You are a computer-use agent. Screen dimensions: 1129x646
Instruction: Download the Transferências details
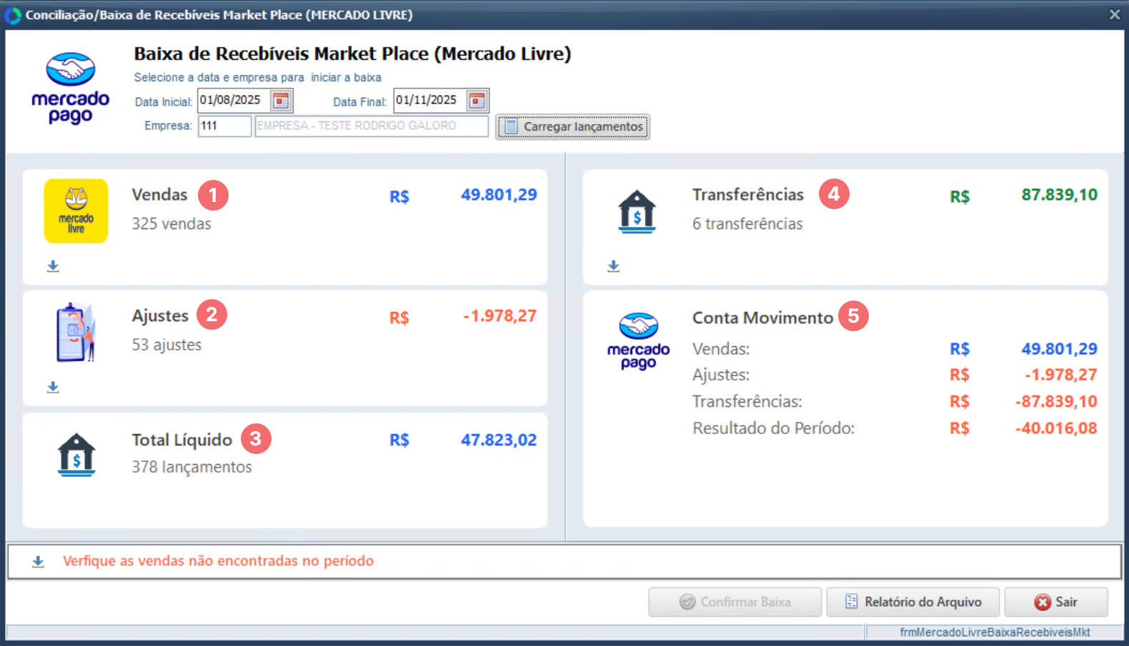(x=613, y=266)
